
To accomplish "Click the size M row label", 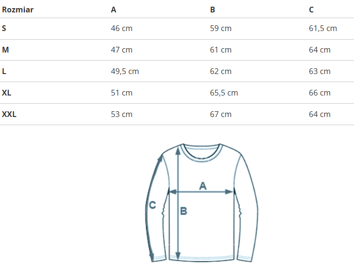I will 5,50.
